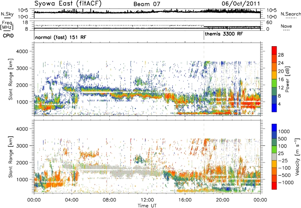
Task: Click the 04:00 time tick label
Action: tap(72, 200)
